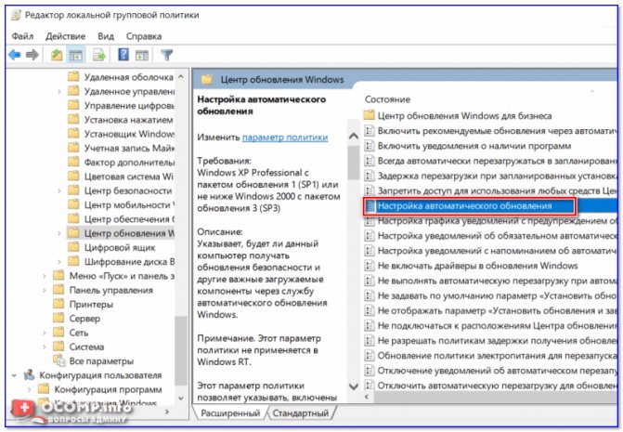Click the tree pane horizontal scroll right arrow
Viewport: 623px width, 432px height.
[x=167, y=412]
